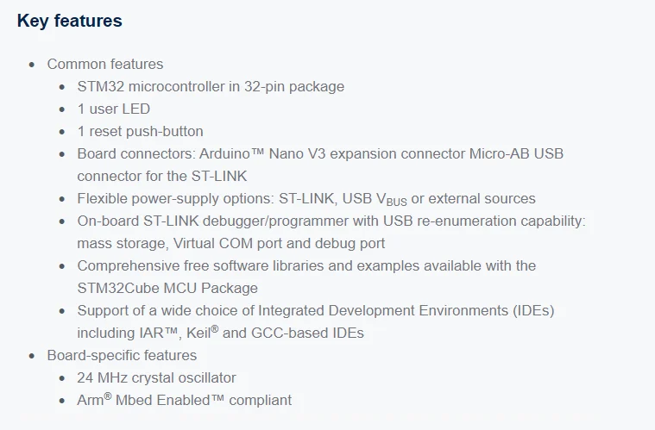The width and height of the screenshot is (655, 430).
Task: Click the Comprehensive free software libraries line
Action: (306, 266)
